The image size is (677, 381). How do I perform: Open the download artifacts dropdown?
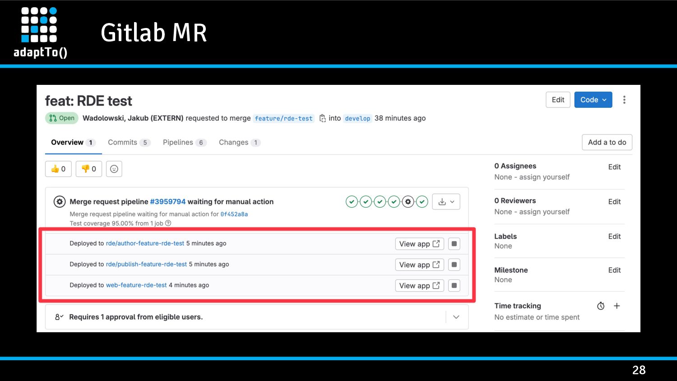[446, 202]
